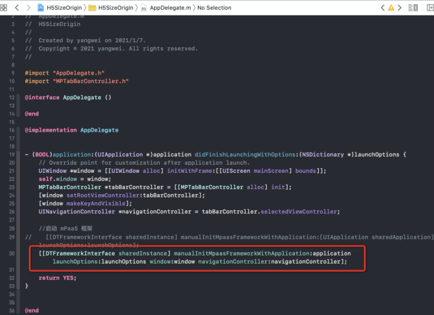Click the yellow warning triangle icon
Image resolution: width=434 pixels, height=315 pixels.
pyautogui.click(x=391, y=8)
